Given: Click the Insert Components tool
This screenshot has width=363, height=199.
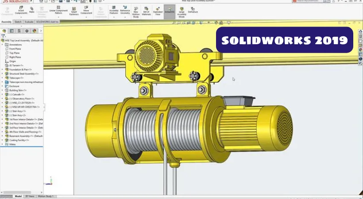Looking at the screenshot, I should coord(21,10).
